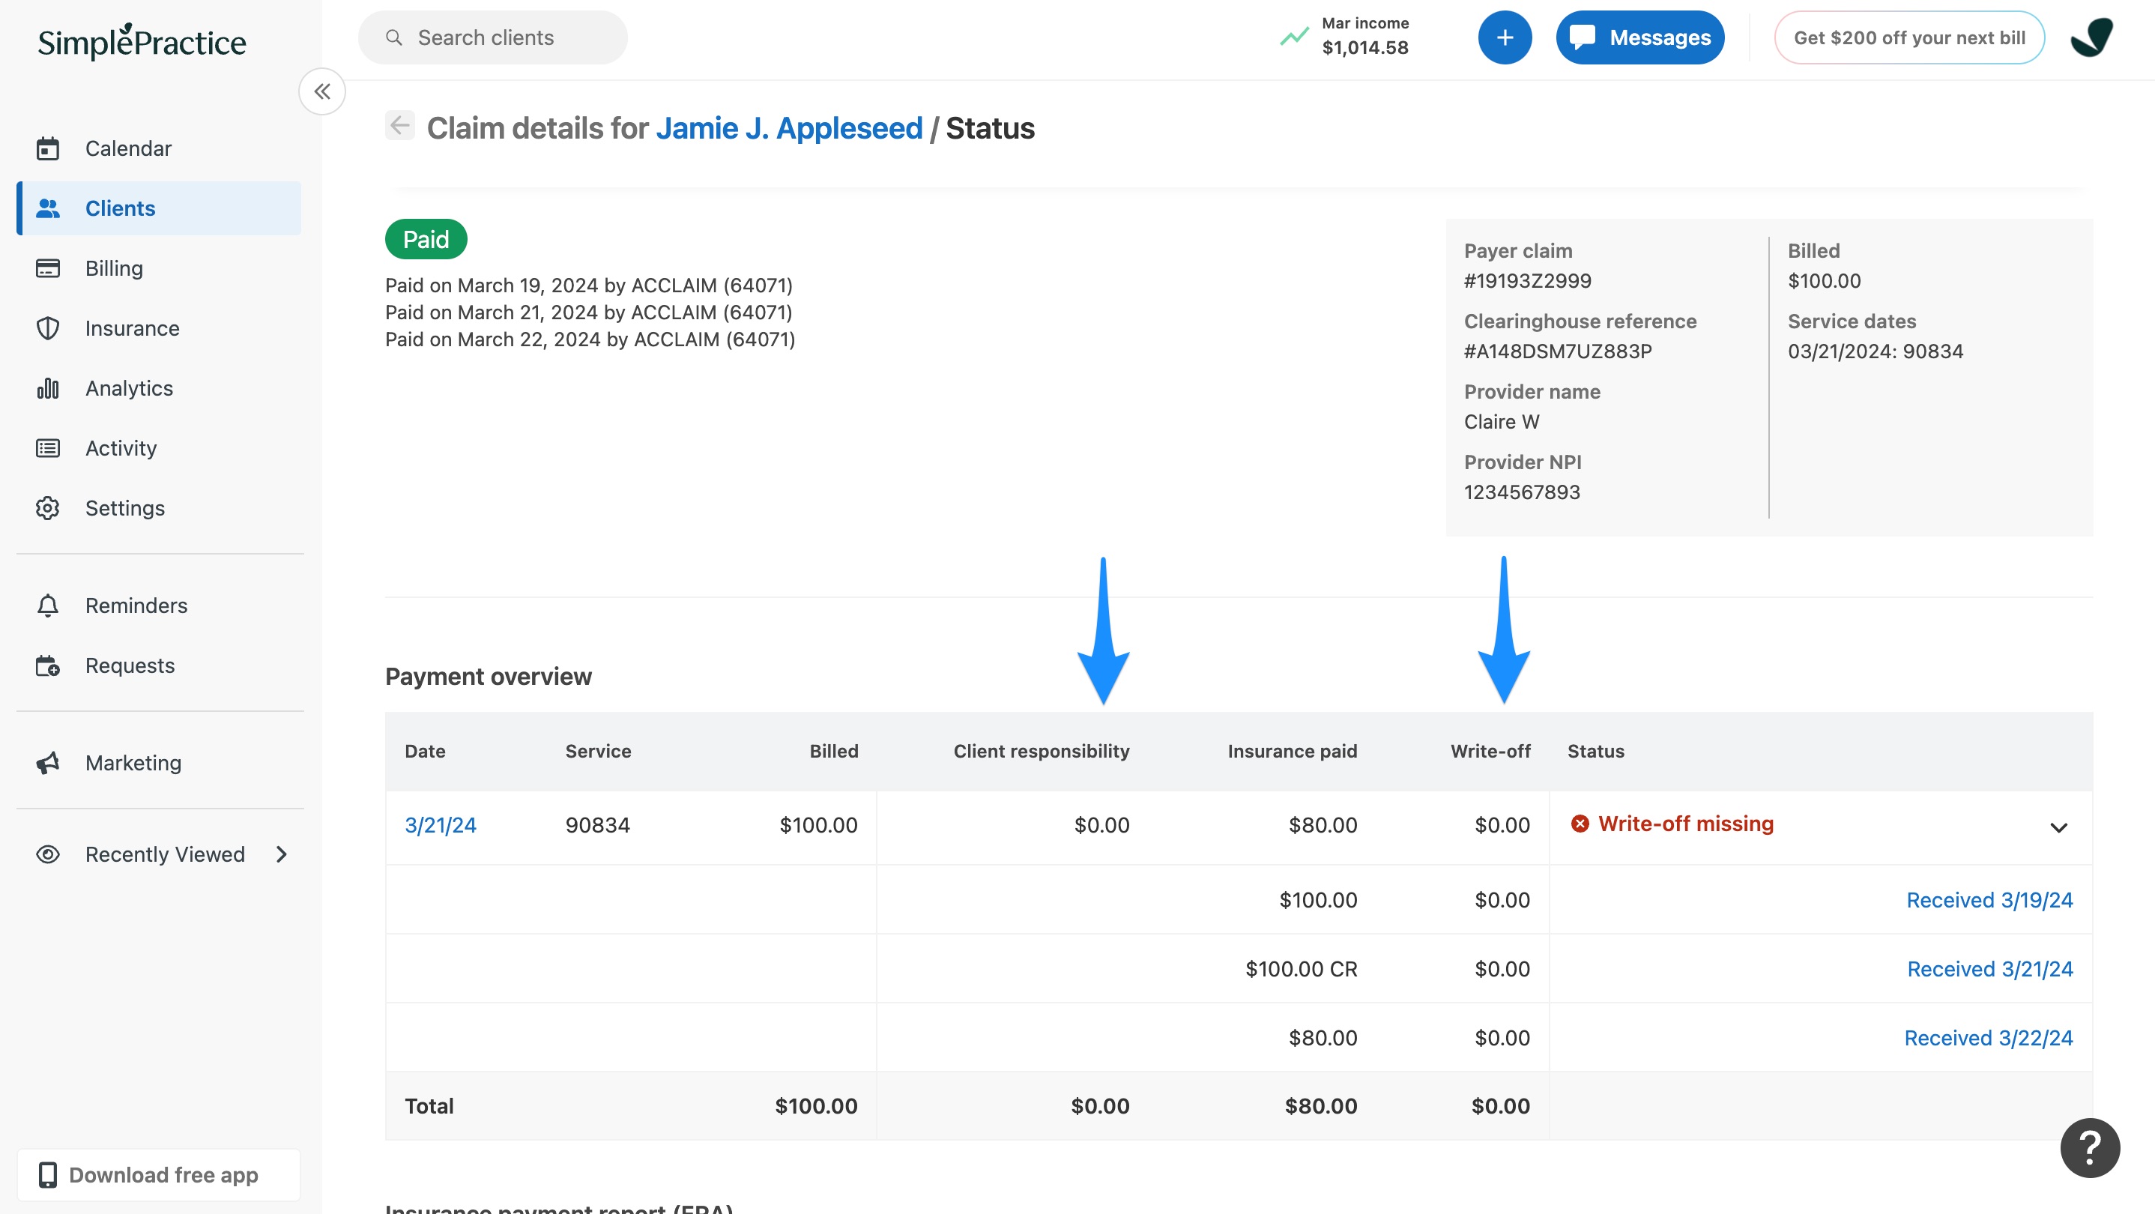Screen dimensions: 2155x1214
Task: Open the Received 3/19/24 link
Action: pos(1989,899)
